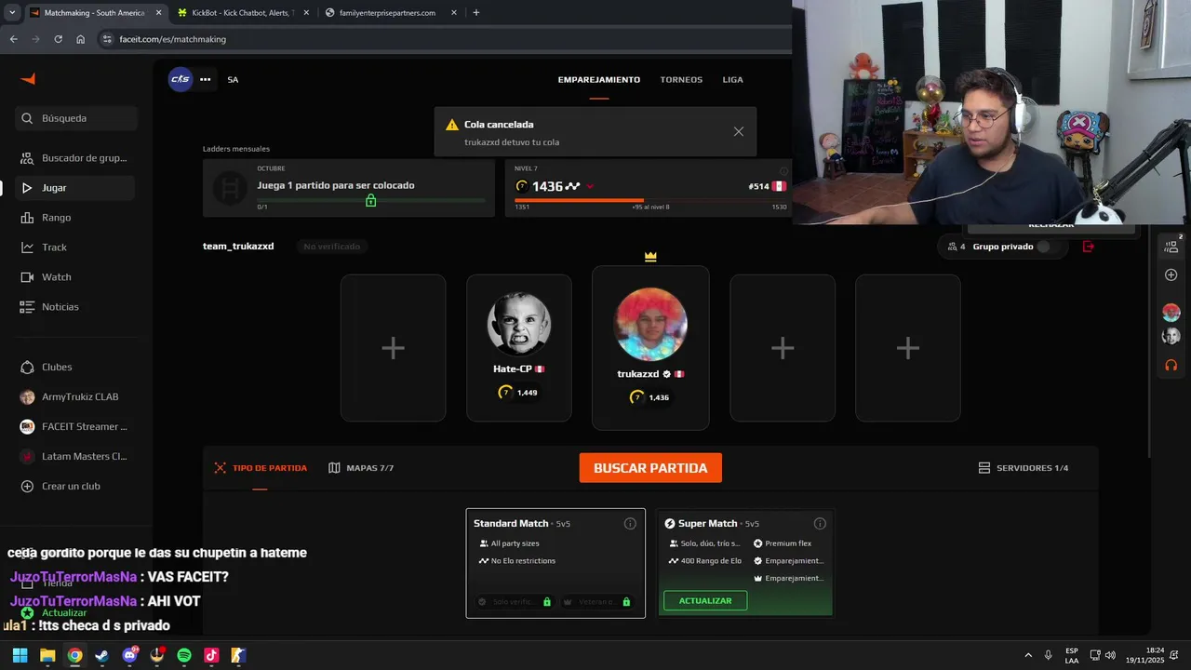The height and width of the screenshot is (670, 1191).
Task: Switch to the LIGA tab
Action: pos(733,80)
